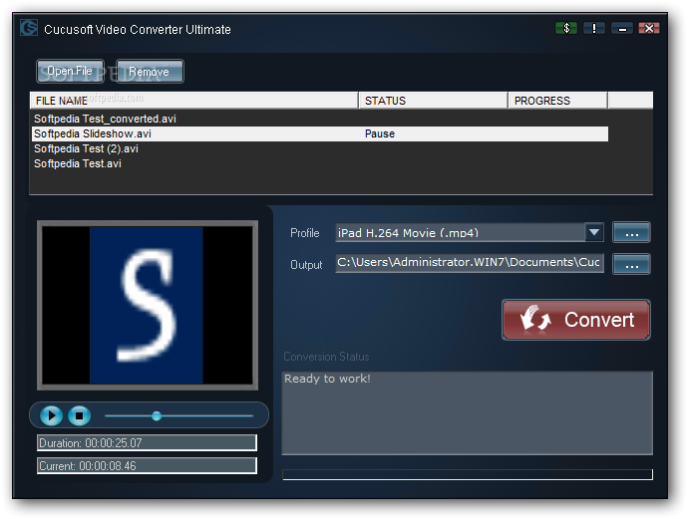Open the exclamation mark info icon
Image resolution: width=688 pixels, height=519 pixels.
pyautogui.click(x=594, y=29)
